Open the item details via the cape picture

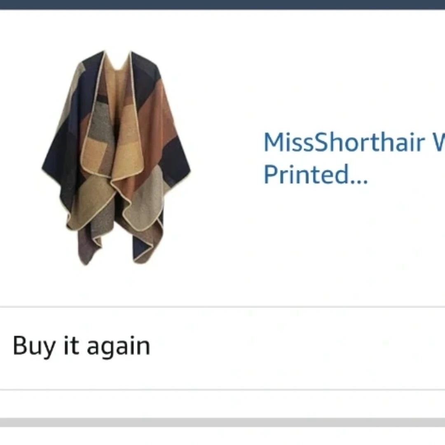116,158
